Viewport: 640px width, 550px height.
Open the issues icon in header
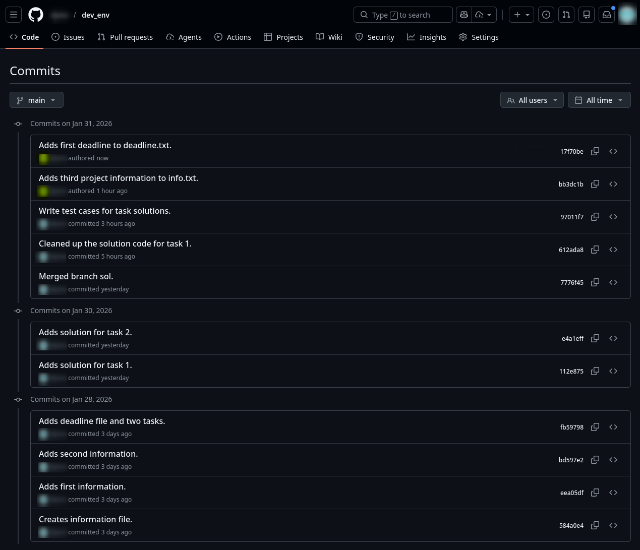click(x=546, y=15)
